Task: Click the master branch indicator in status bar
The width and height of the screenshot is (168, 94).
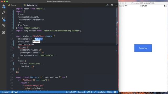Action: 6,92
